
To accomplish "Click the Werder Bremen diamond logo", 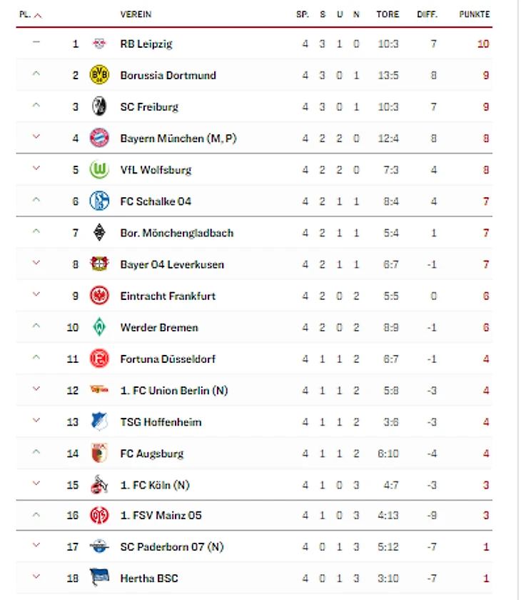I will [x=99, y=327].
